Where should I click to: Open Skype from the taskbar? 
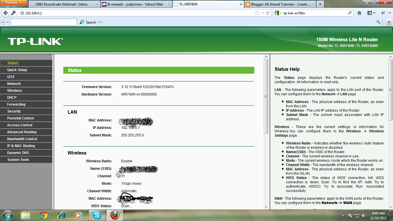[x=97, y=215]
